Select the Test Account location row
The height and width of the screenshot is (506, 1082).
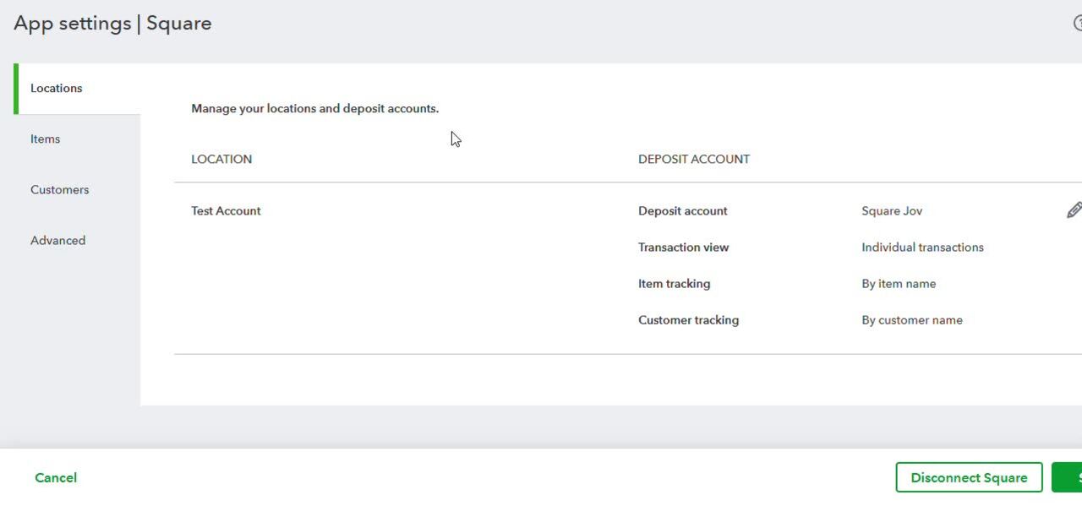(x=227, y=211)
